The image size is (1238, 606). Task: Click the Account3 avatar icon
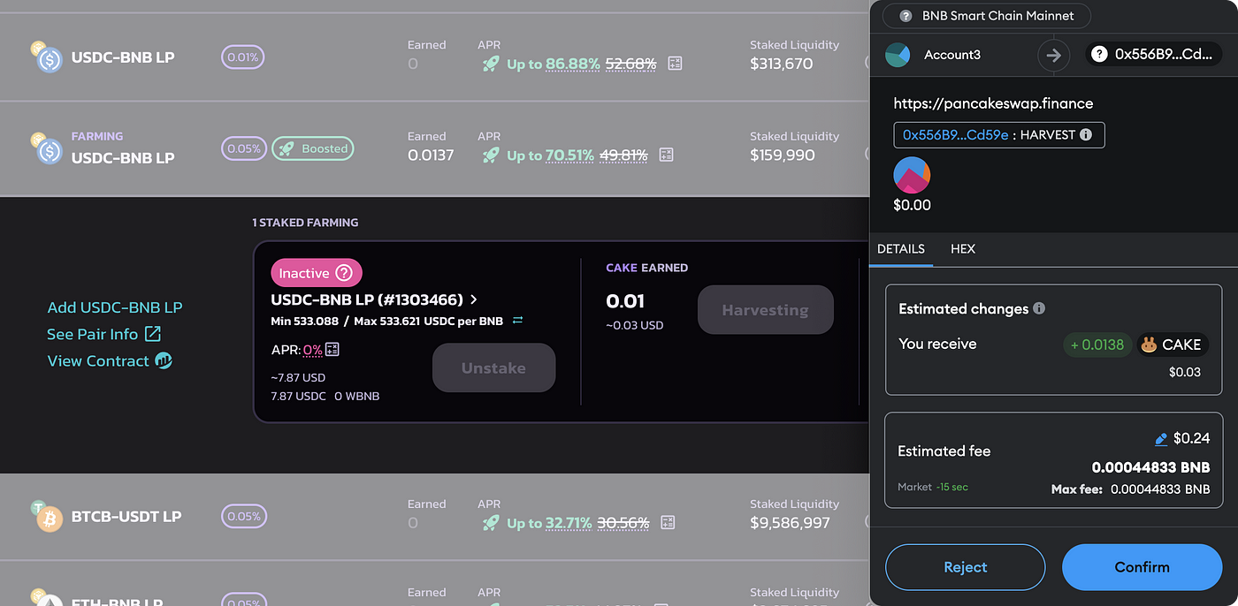tap(898, 55)
